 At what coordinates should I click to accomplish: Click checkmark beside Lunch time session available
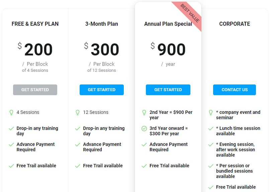pyautogui.click(x=211, y=129)
